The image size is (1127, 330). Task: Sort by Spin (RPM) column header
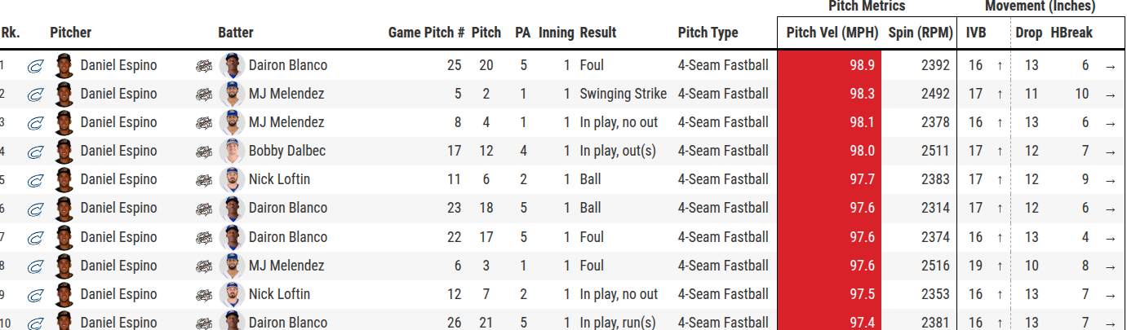[921, 33]
